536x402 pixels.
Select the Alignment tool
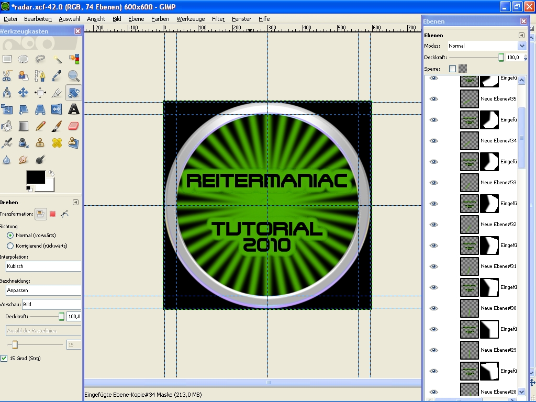(x=40, y=92)
